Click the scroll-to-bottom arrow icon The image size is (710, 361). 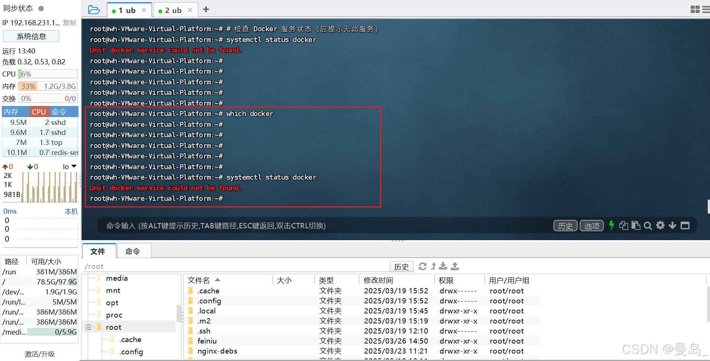tap(672, 225)
